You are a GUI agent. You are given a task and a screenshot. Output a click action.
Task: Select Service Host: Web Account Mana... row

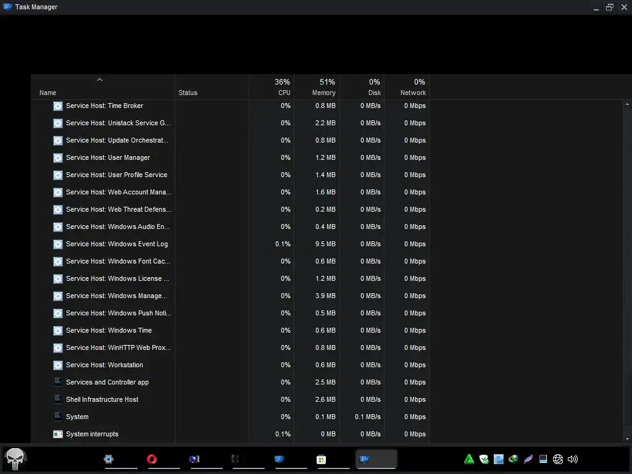pos(230,193)
